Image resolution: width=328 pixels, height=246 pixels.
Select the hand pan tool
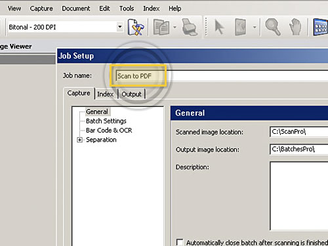pyautogui.click(x=295, y=28)
